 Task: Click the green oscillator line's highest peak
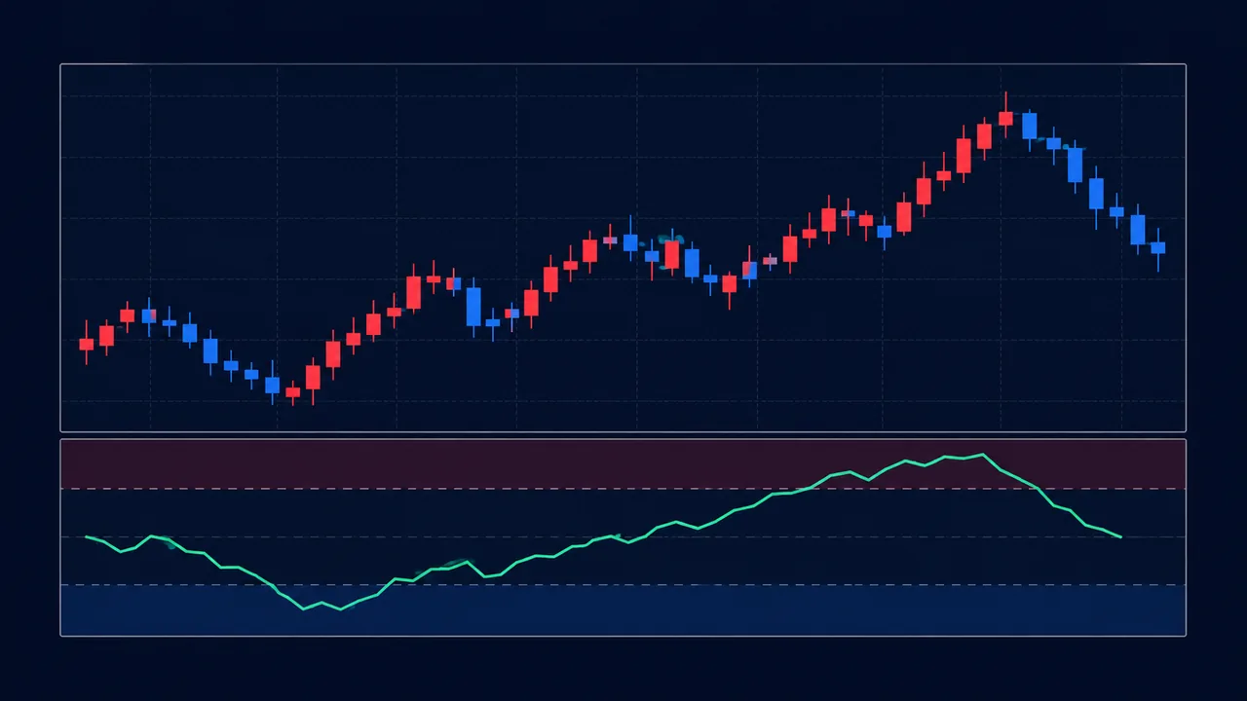point(983,455)
